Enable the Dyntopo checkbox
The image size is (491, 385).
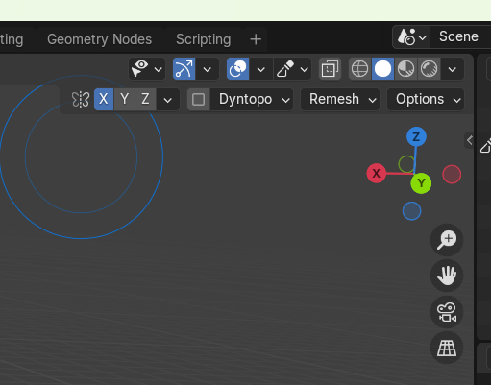point(199,99)
